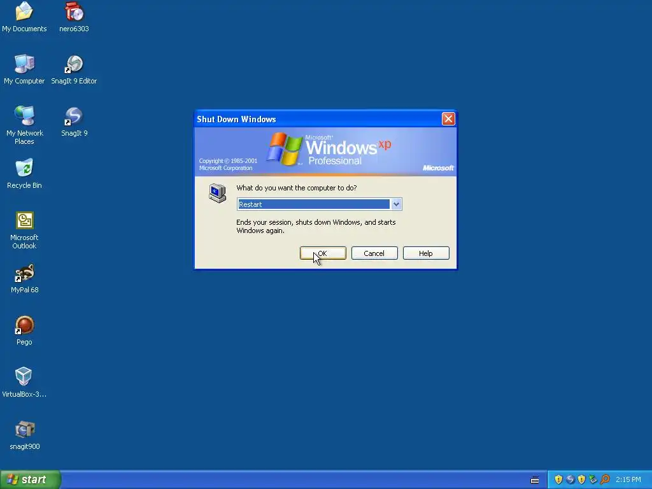Click the computer icon in Shut Down dialog
This screenshot has width=652, height=489.
pyautogui.click(x=217, y=193)
